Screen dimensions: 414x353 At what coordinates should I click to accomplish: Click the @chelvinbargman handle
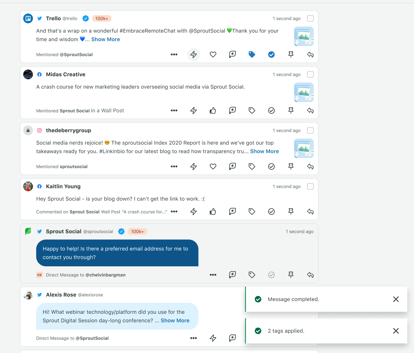[105, 275]
